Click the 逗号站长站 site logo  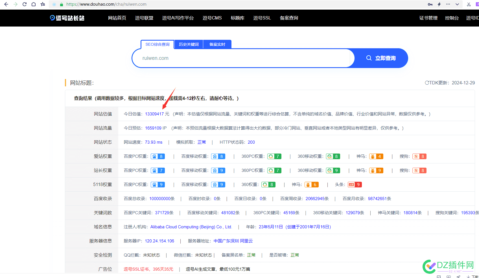pos(67,18)
